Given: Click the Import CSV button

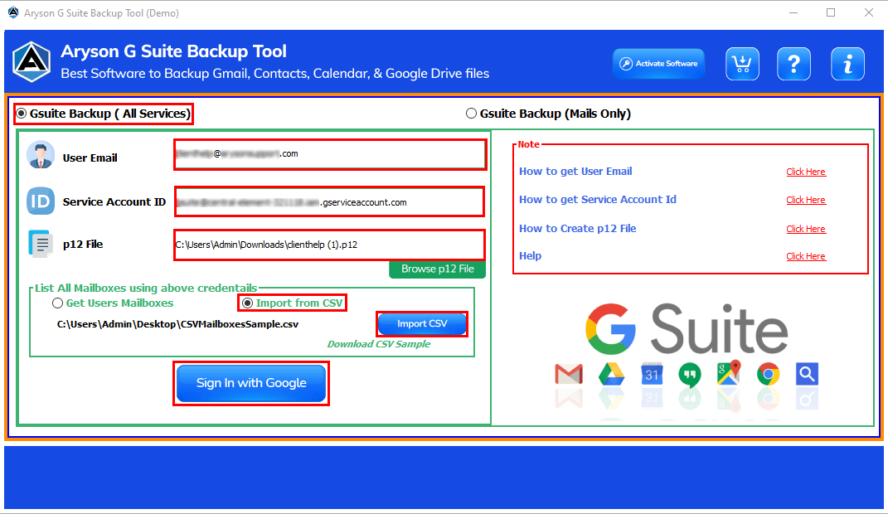Looking at the screenshot, I should (x=422, y=324).
